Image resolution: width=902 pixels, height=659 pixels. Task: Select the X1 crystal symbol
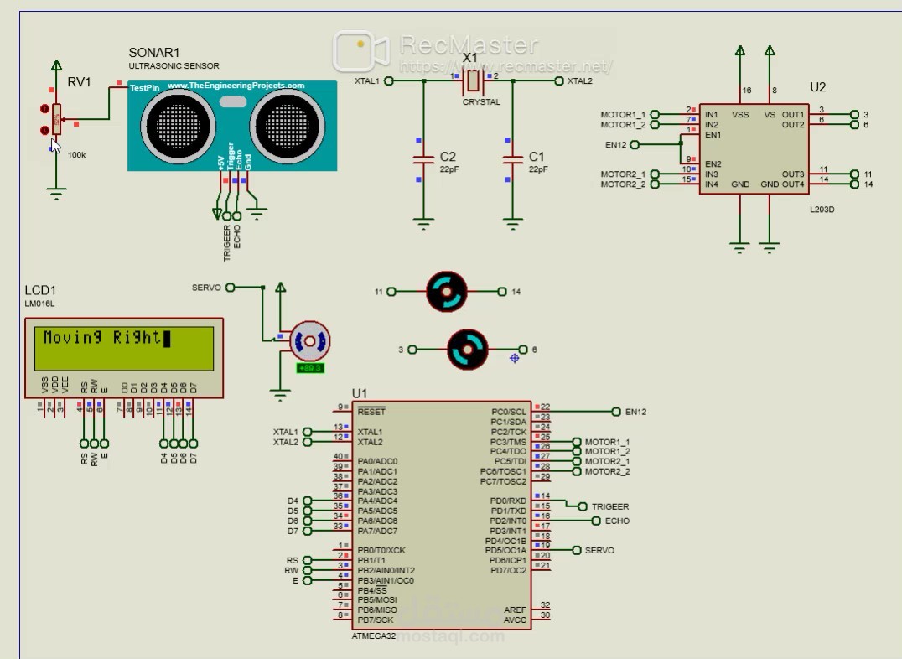473,81
